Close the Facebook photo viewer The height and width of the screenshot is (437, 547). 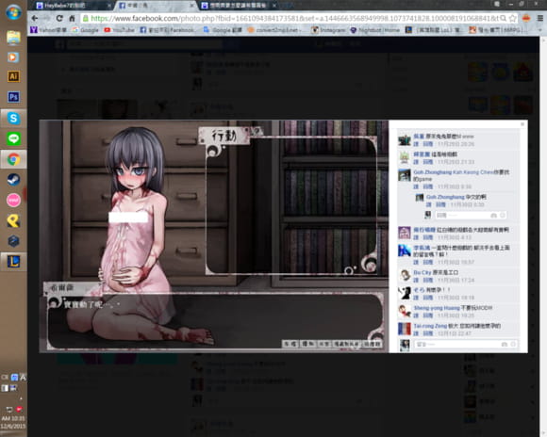pyautogui.click(x=522, y=124)
